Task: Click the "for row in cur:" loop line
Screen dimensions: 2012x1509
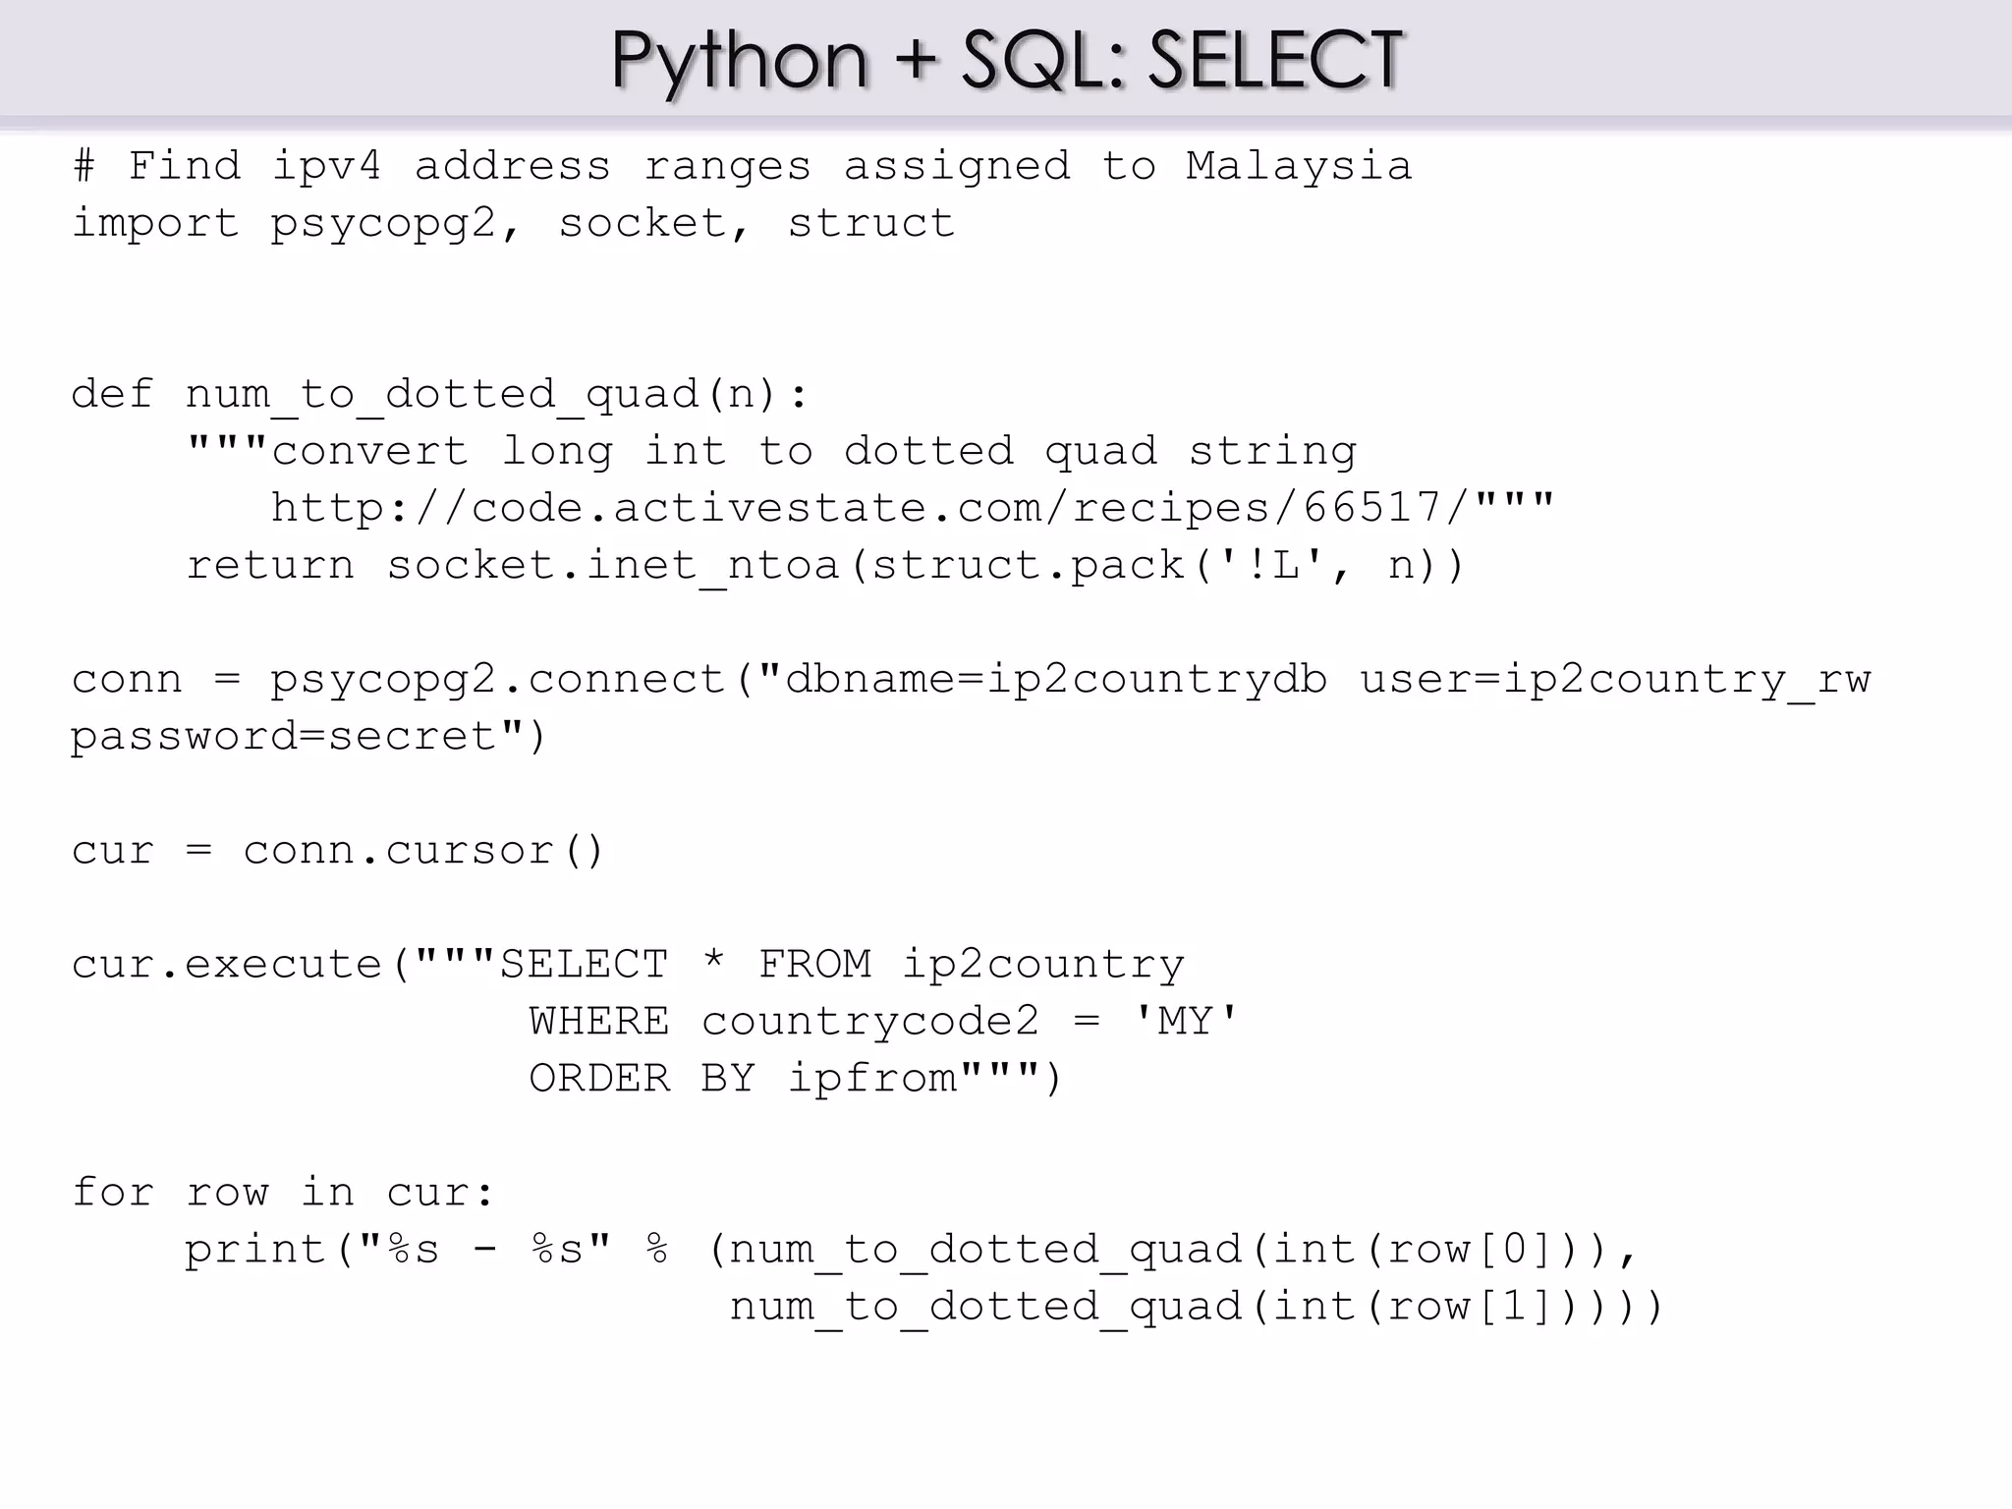Action: click(x=283, y=1193)
